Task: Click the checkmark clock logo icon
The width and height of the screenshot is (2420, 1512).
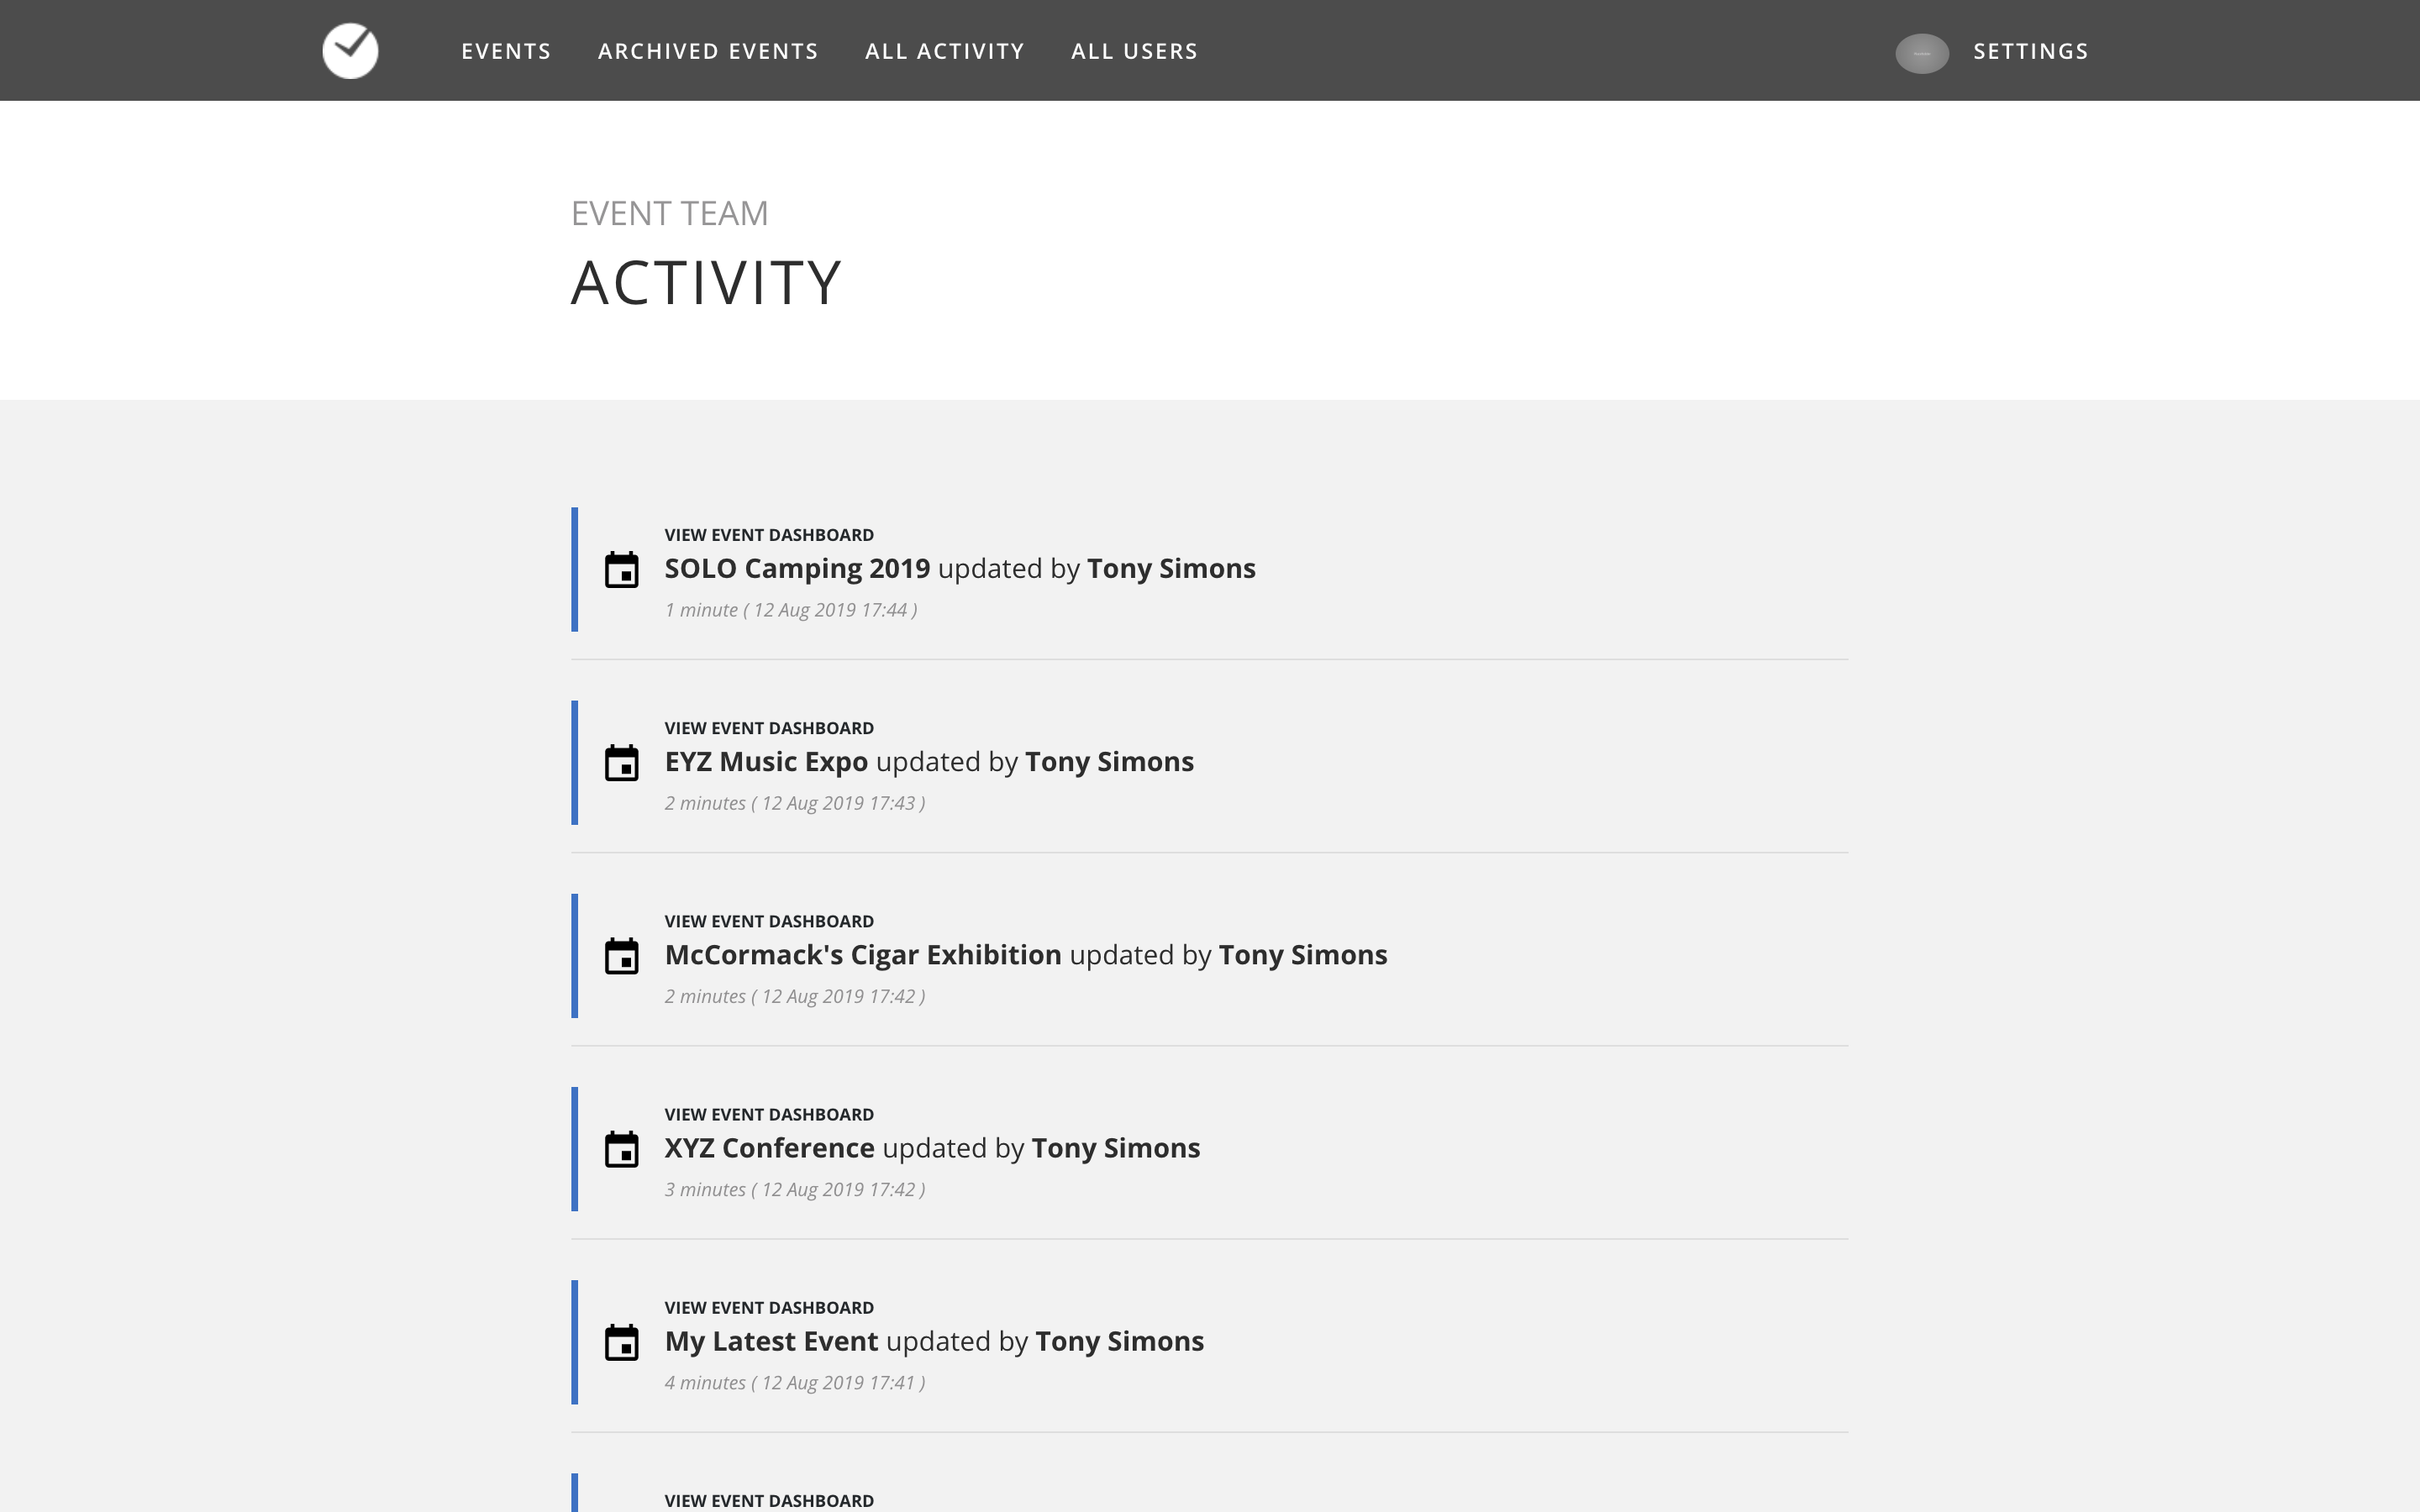Action: (x=350, y=51)
